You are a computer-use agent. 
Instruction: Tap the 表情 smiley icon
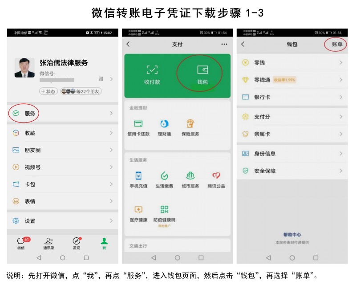click(x=16, y=201)
